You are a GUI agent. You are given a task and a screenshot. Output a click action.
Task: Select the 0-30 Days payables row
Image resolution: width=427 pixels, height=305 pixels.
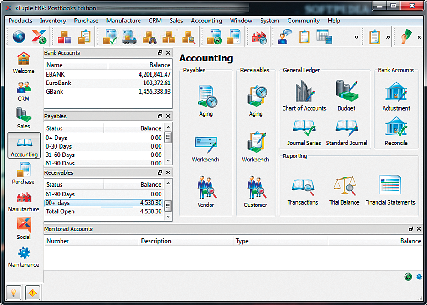[104, 146]
